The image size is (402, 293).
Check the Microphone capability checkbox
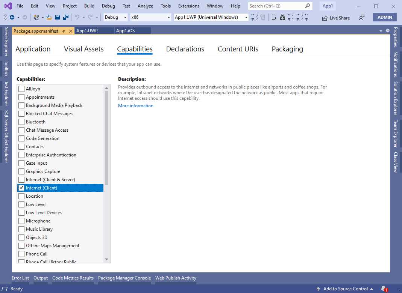21,221
